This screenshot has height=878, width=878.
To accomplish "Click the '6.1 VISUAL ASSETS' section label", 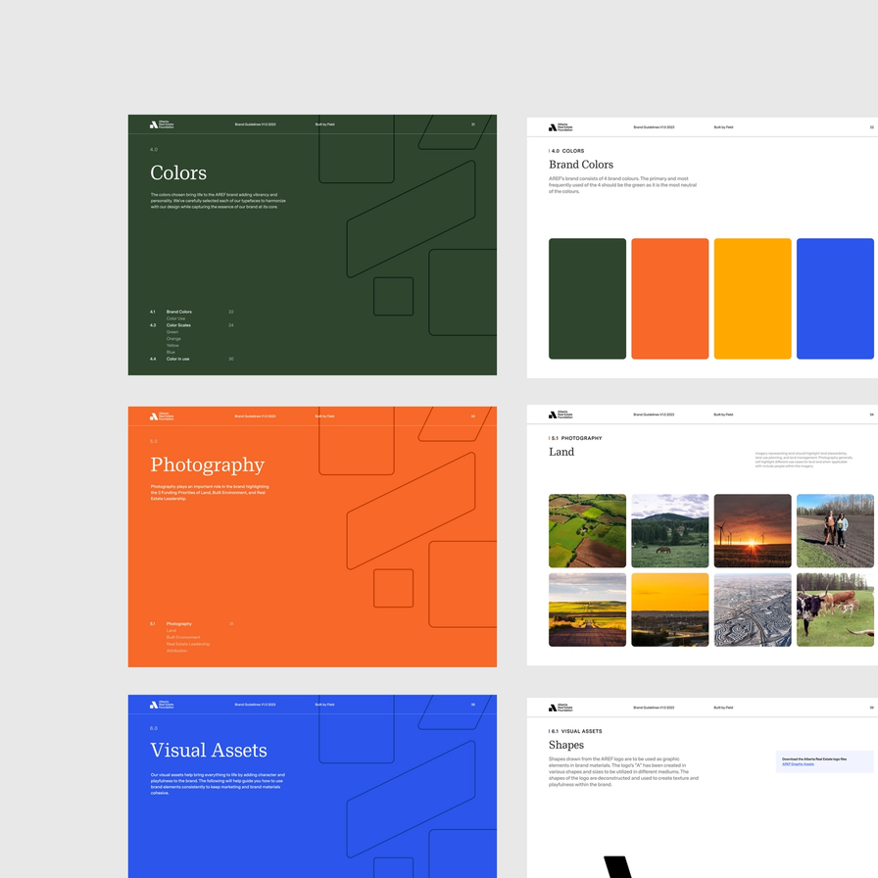I will pyautogui.click(x=576, y=731).
